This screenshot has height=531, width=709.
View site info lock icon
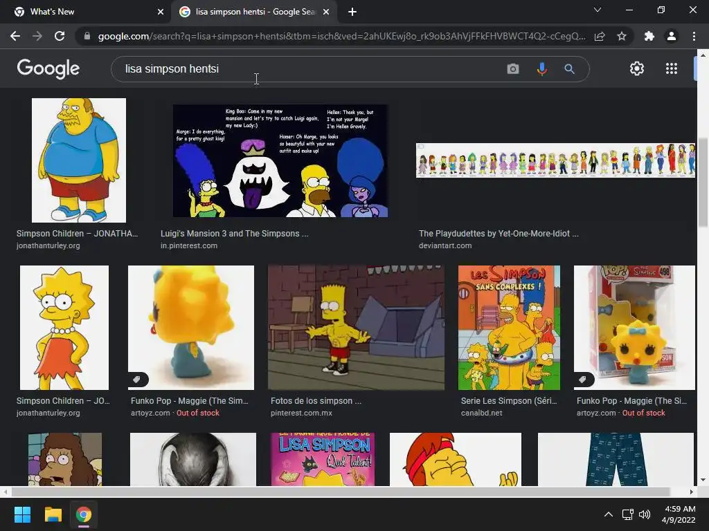pos(87,36)
